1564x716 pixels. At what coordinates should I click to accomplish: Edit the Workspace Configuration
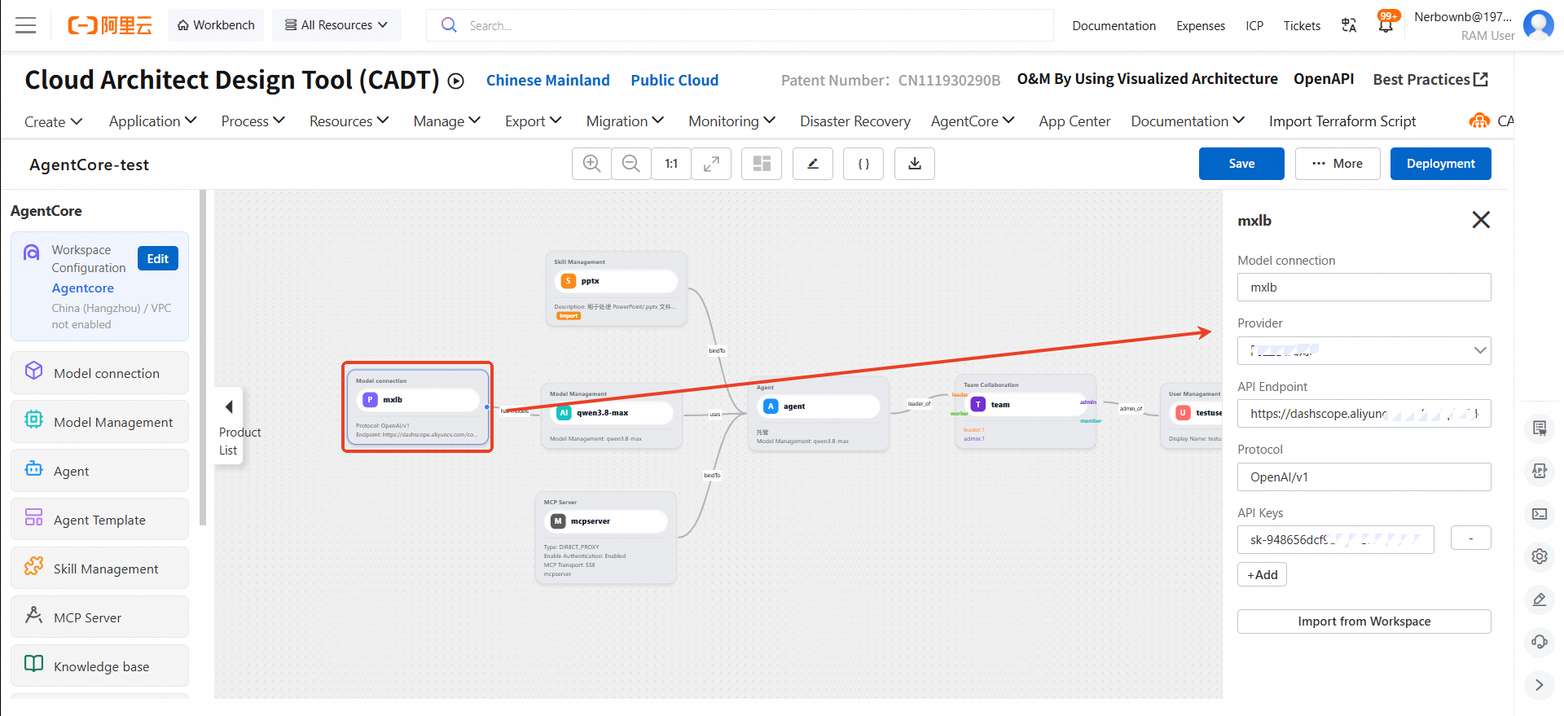click(x=158, y=259)
